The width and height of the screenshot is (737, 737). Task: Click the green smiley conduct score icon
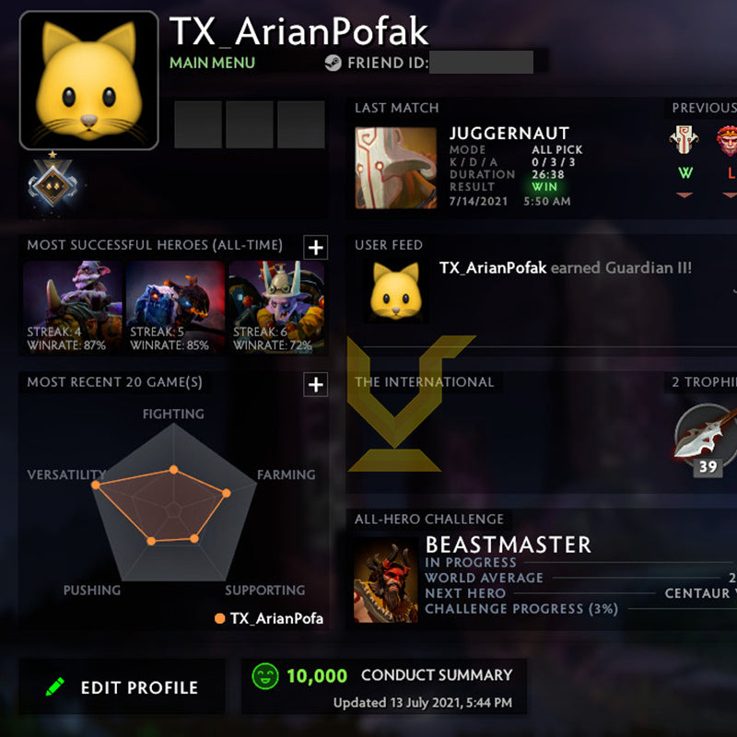(265, 676)
